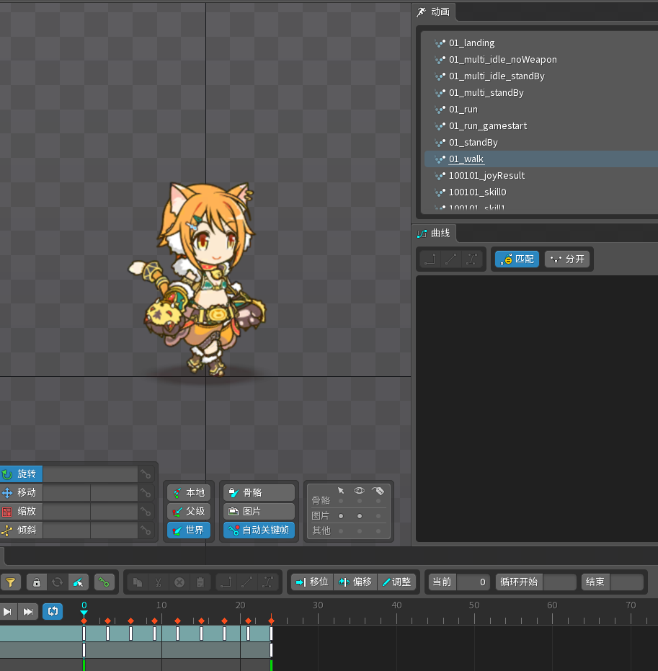Toggle 图片 row visibility dot

(360, 516)
